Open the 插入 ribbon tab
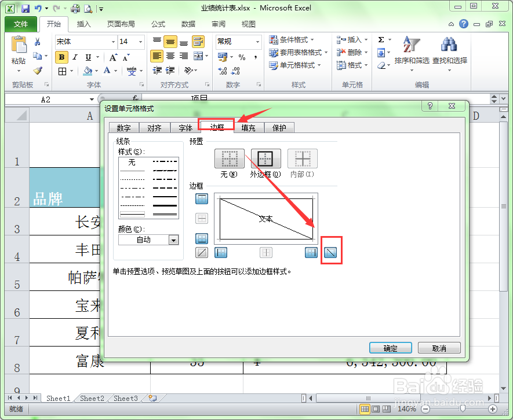The height and width of the screenshot is (420, 513). [84, 24]
